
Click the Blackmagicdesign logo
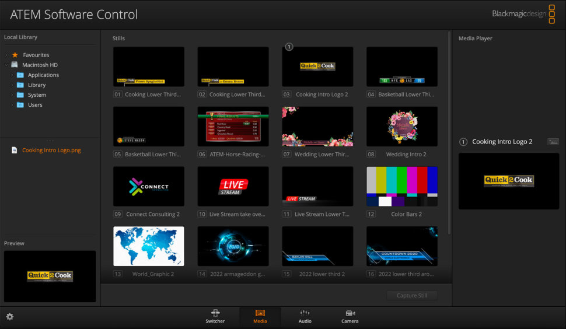[x=523, y=14]
